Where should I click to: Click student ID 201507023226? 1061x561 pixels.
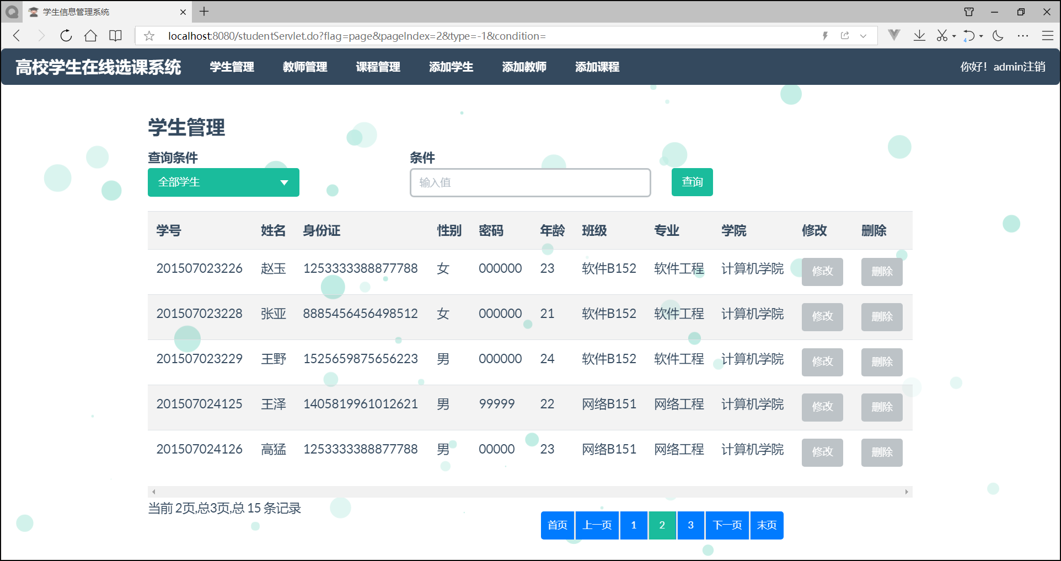[199, 268]
